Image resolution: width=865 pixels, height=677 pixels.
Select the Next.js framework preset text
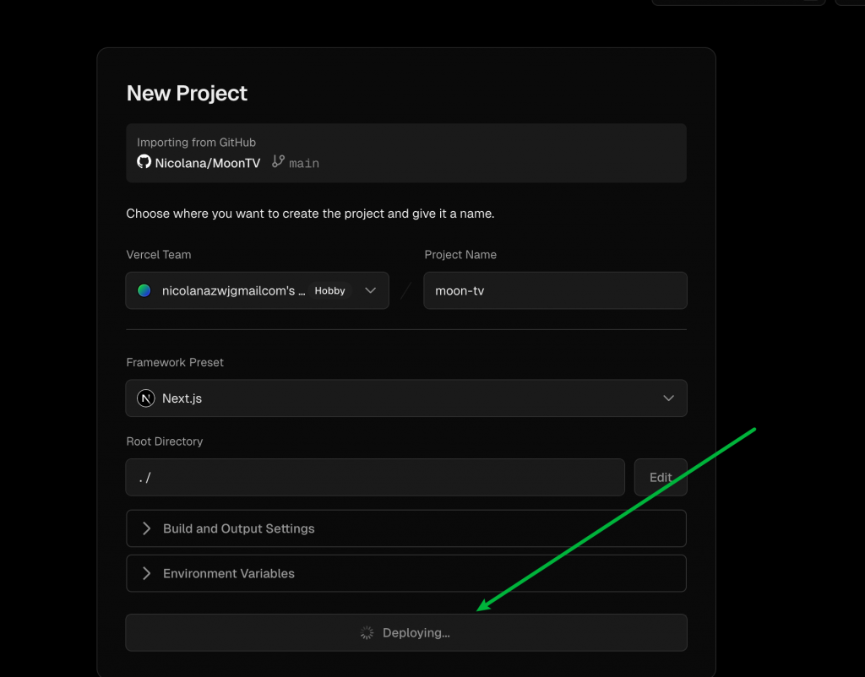point(182,398)
